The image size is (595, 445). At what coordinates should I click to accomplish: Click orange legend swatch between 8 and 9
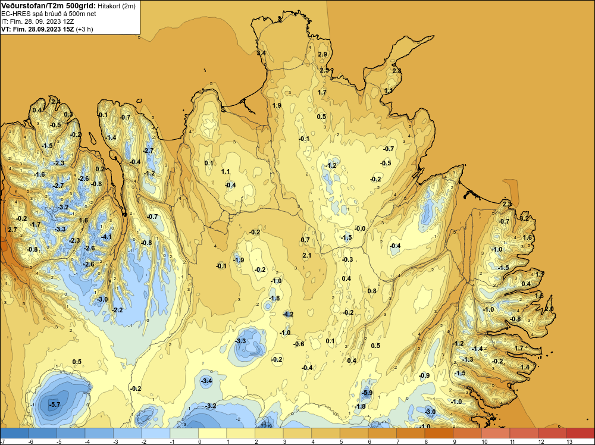click(x=439, y=433)
